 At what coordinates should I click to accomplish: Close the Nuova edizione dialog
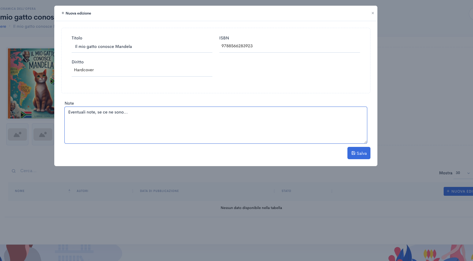[x=373, y=13]
